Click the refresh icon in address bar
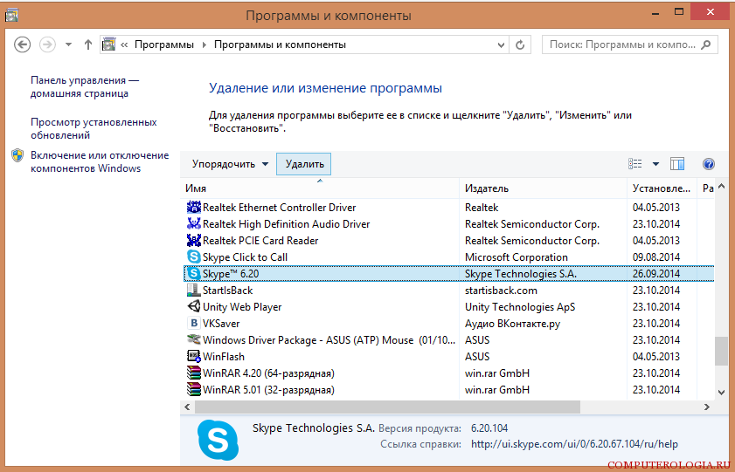 [x=521, y=44]
